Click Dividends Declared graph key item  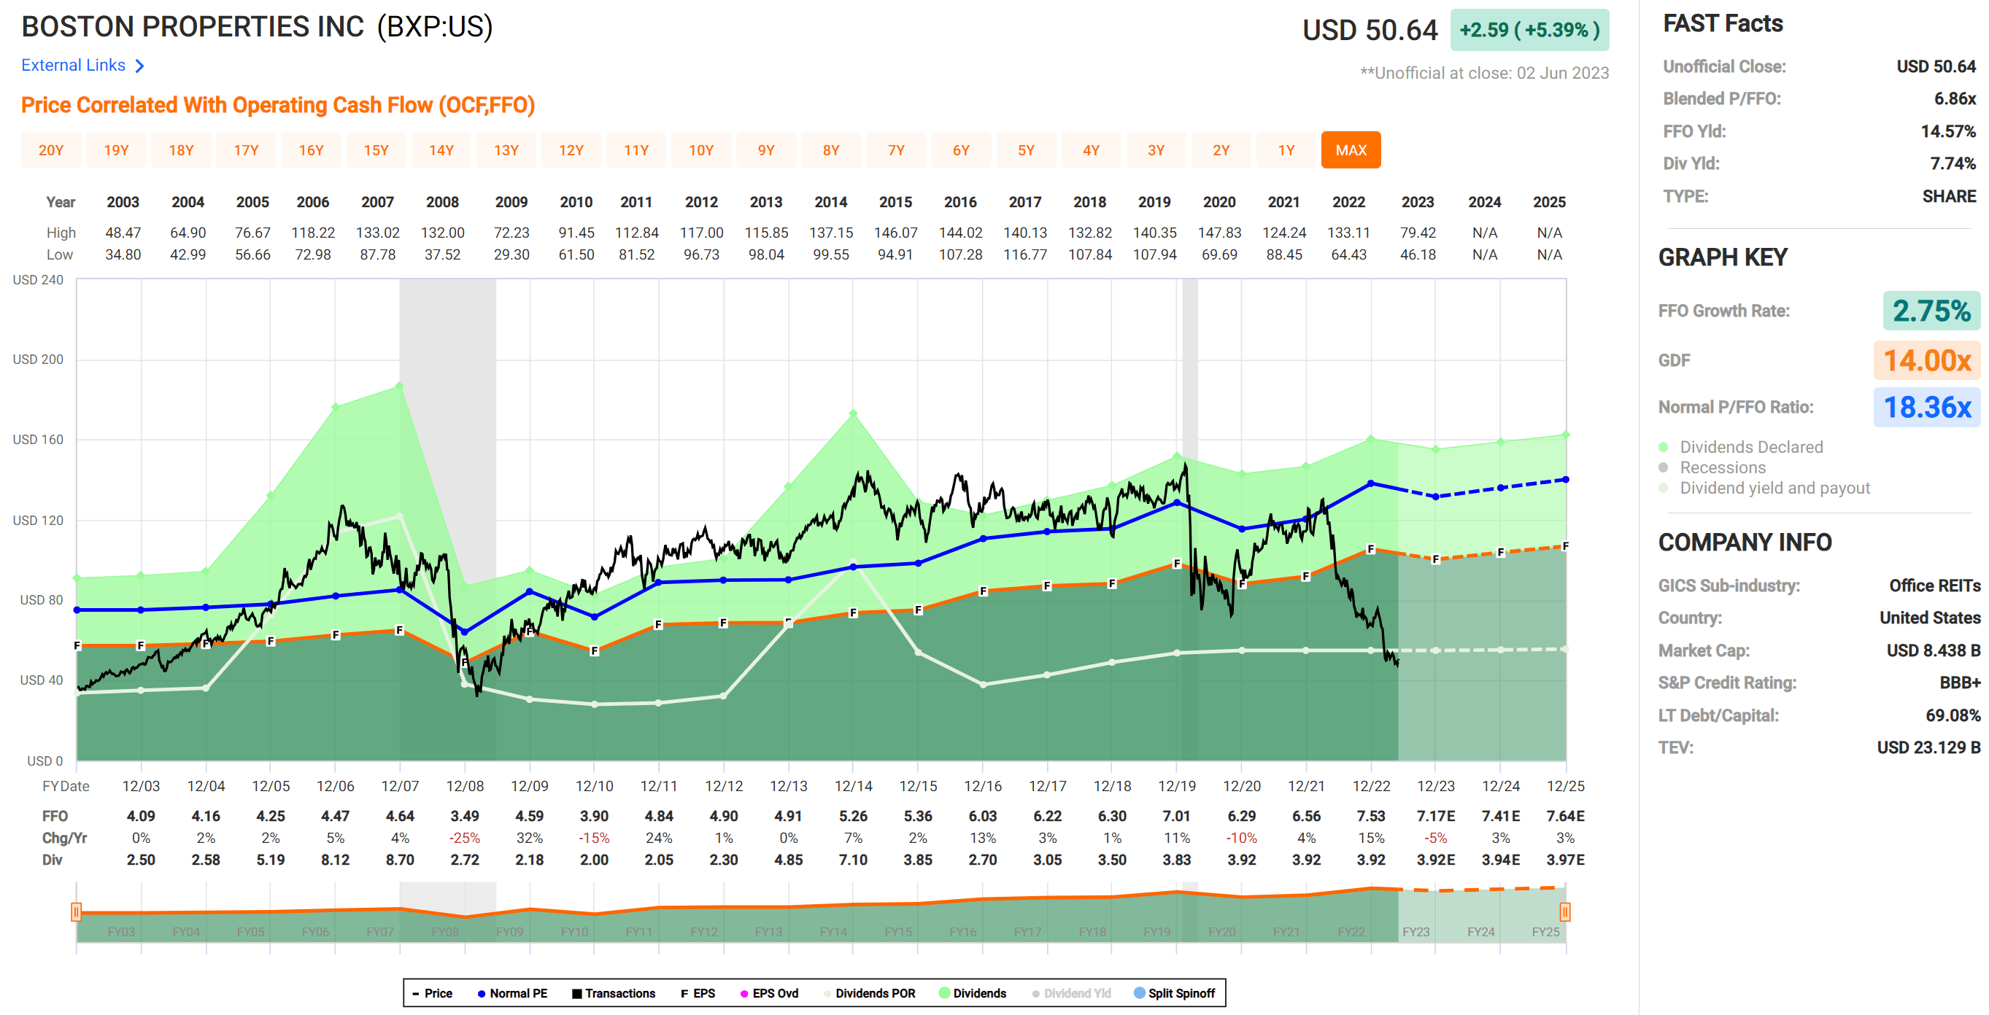[x=1741, y=447]
